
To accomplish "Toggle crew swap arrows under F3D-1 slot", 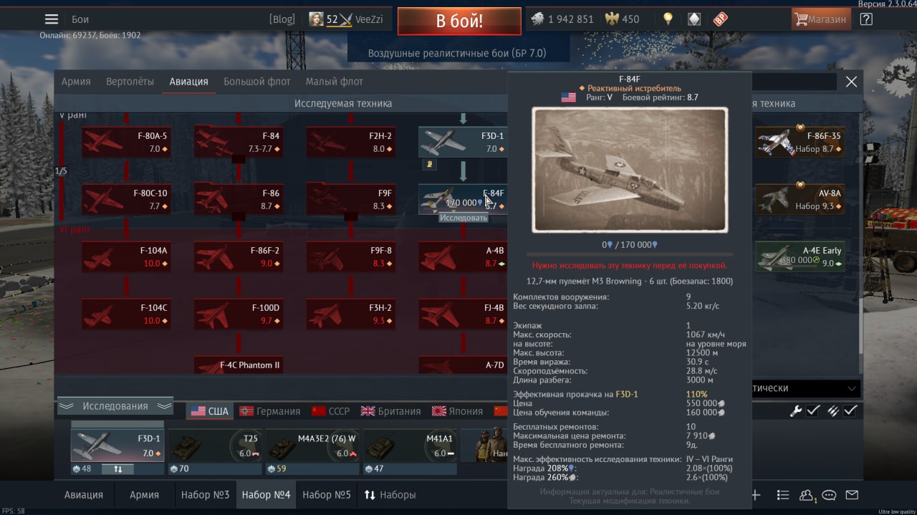I will point(118,469).
